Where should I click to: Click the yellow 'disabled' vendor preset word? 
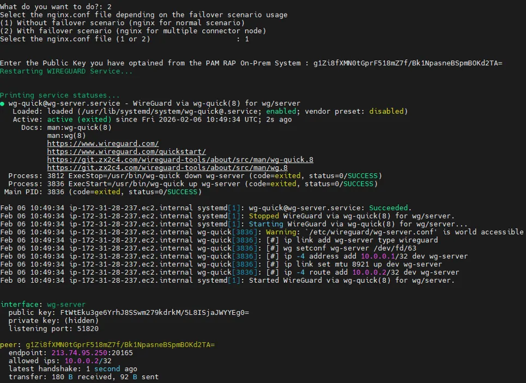(x=386, y=111)
